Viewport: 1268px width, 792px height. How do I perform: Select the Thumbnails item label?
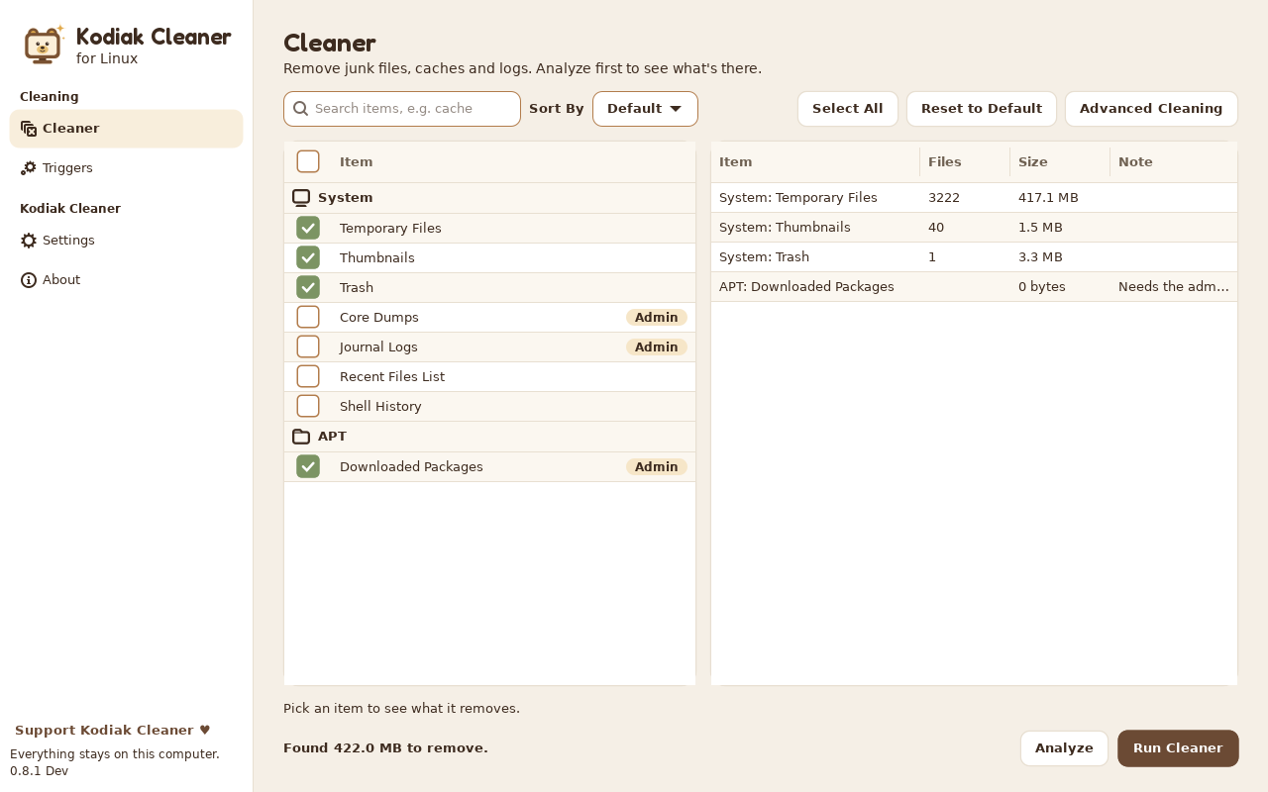click(x=377, y=258)
